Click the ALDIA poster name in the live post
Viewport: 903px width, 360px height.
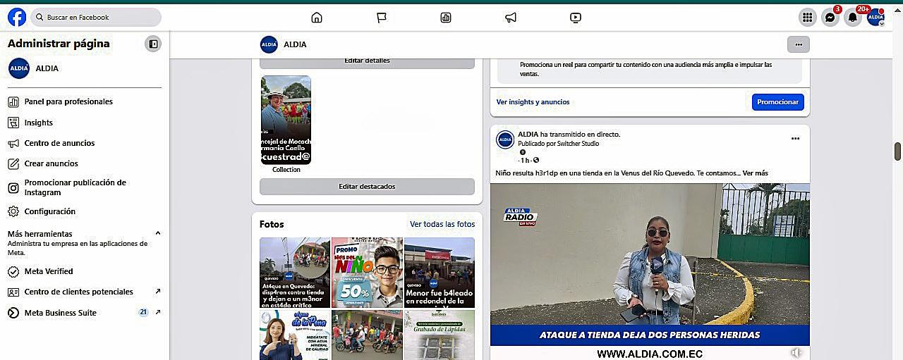tap(528, 134)
